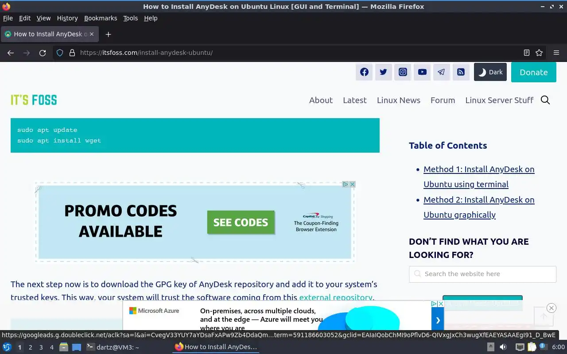Click the Azure ad blue arrow button
The width and height of the screenshot is (567, 354).
pos(438,320)
